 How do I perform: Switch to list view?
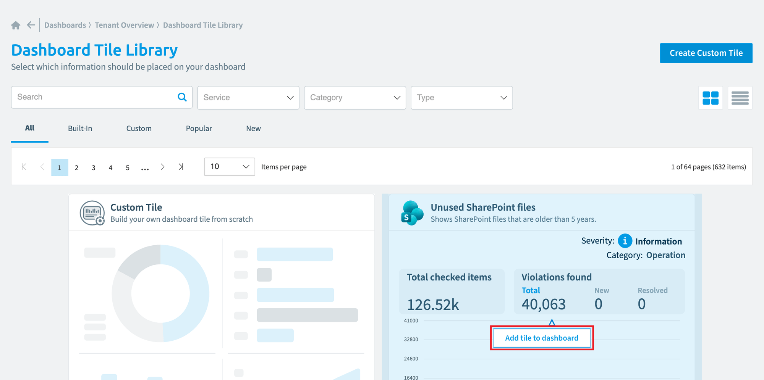740,98
